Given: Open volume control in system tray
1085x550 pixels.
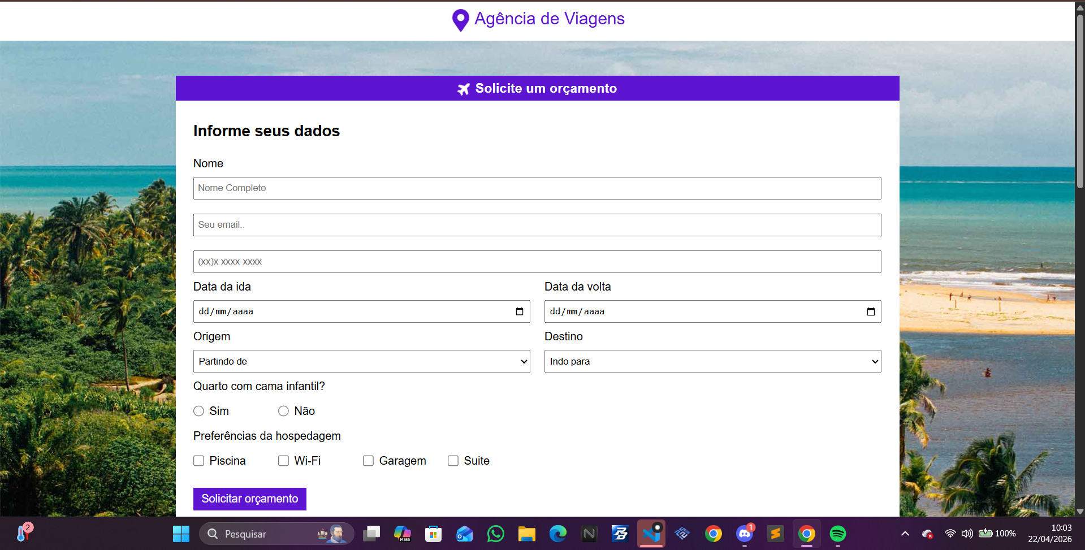Looking at the screenshot, I should pos(967,534).
